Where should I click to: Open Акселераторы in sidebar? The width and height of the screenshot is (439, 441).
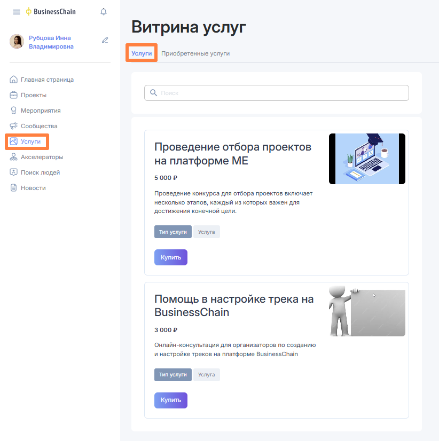[x=42, y=157]
